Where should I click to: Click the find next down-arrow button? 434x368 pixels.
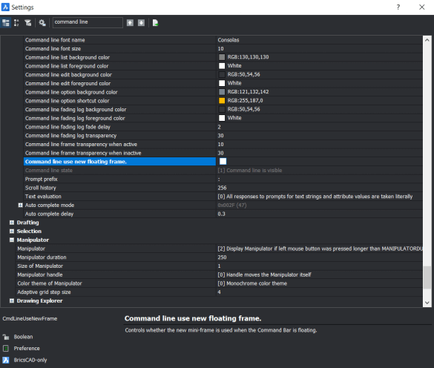point(141,23)
